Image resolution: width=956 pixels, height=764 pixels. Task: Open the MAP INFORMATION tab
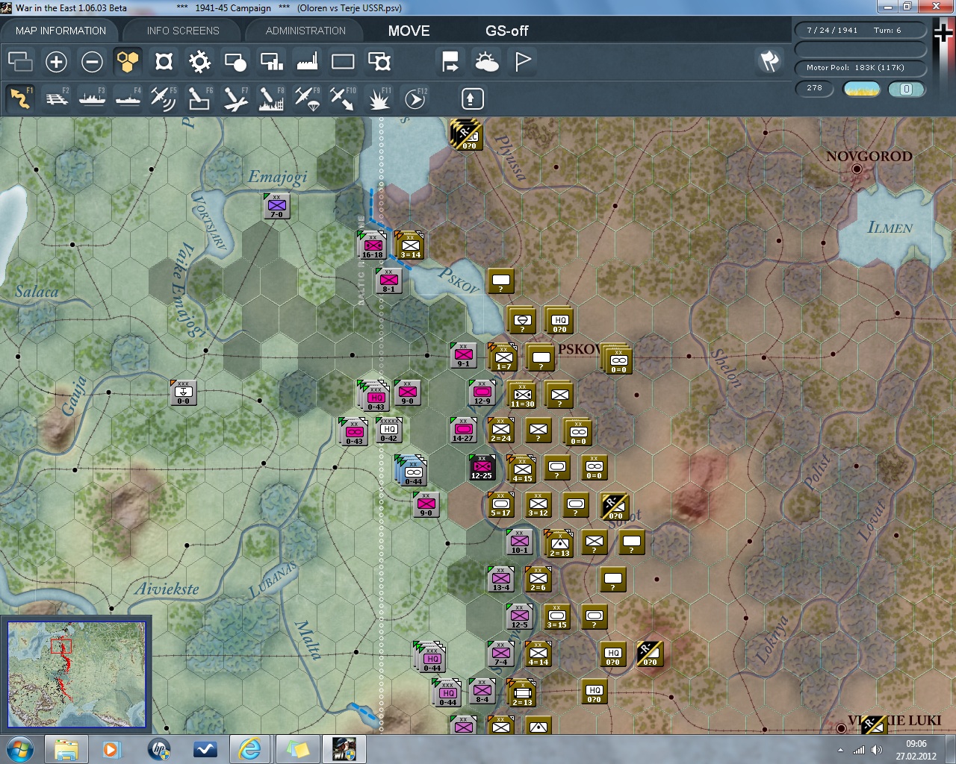tap(60, 31)
